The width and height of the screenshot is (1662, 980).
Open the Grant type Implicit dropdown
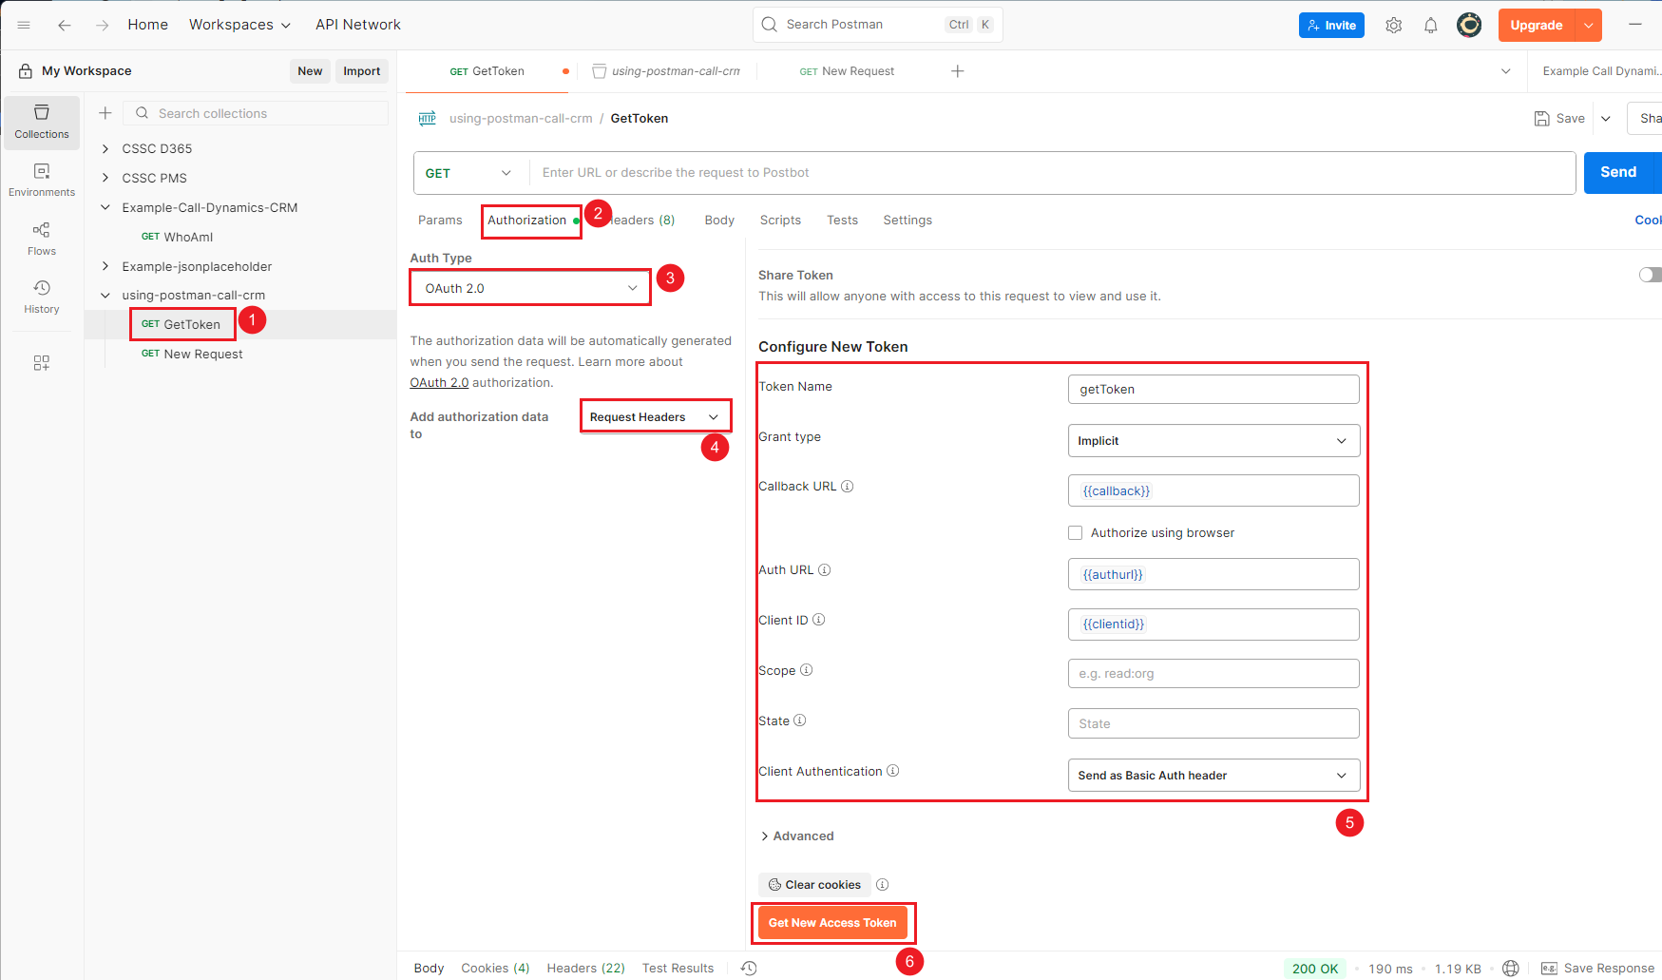pyautogui.click(x=1213, y=441)
